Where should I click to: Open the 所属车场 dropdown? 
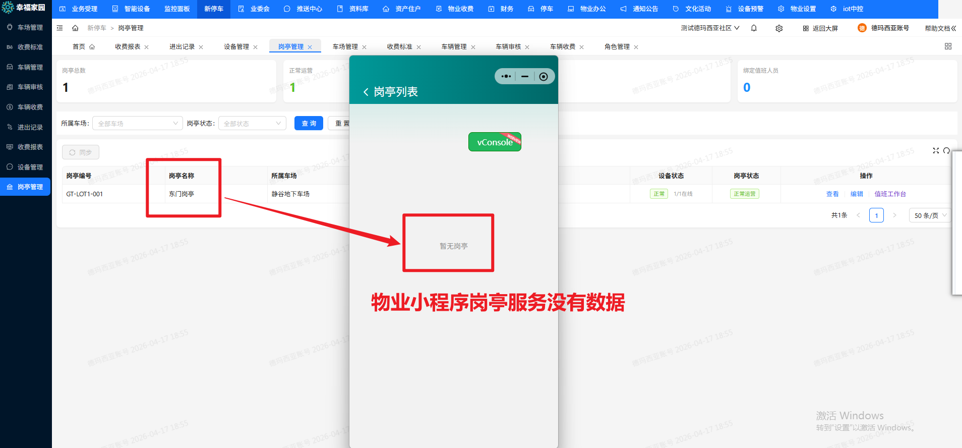[x=137, y=124]
